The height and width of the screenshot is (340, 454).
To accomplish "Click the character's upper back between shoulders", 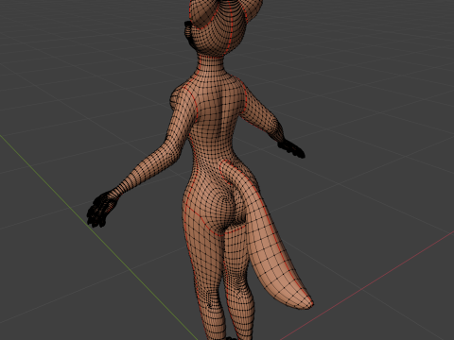I will 218,94.
